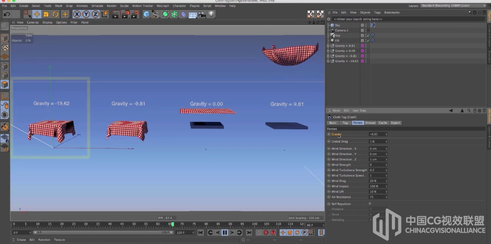
Task: Open the Texture menu in material manager
Action: coord(59,240)
